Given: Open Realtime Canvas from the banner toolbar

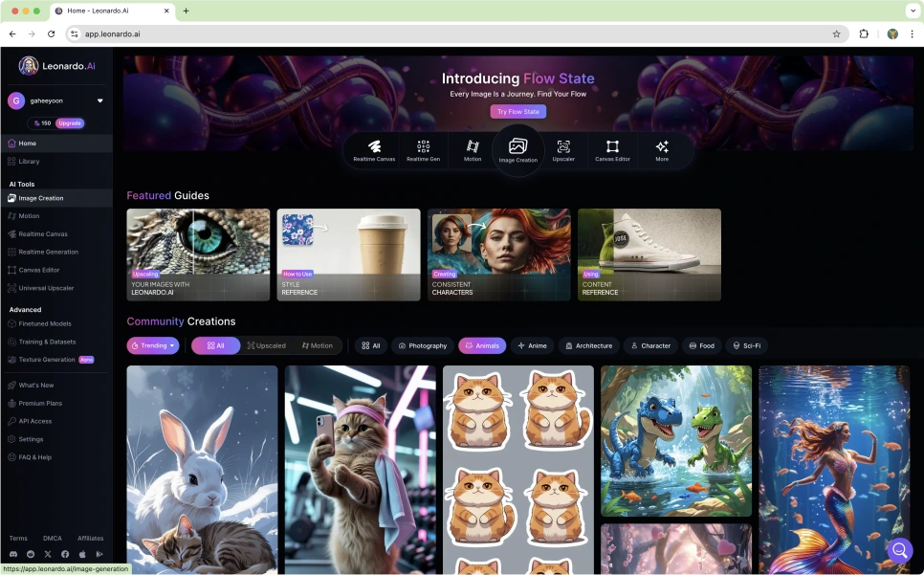Looking at the screenshot, I should pos(374,150).
